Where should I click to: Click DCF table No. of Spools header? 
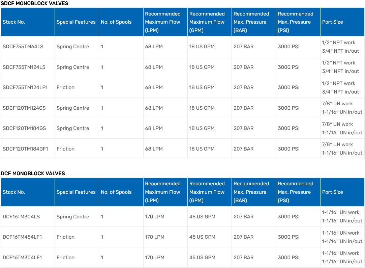coord(116,192)
